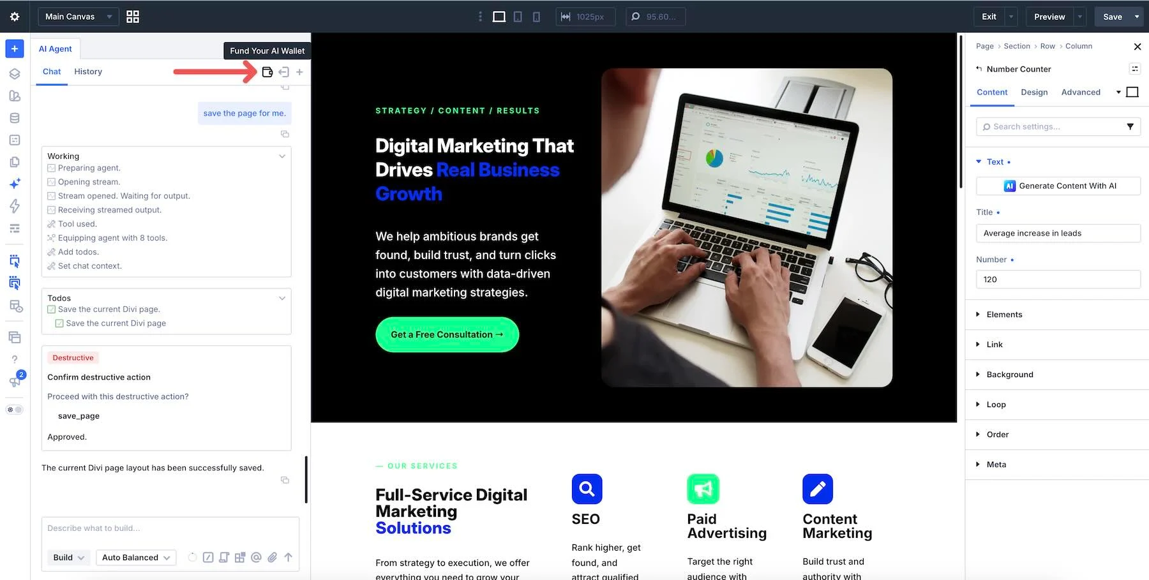Viewport: 1149px width, 580px height.
Task: Click the Number field showing 120
Action: [1058, 279]
